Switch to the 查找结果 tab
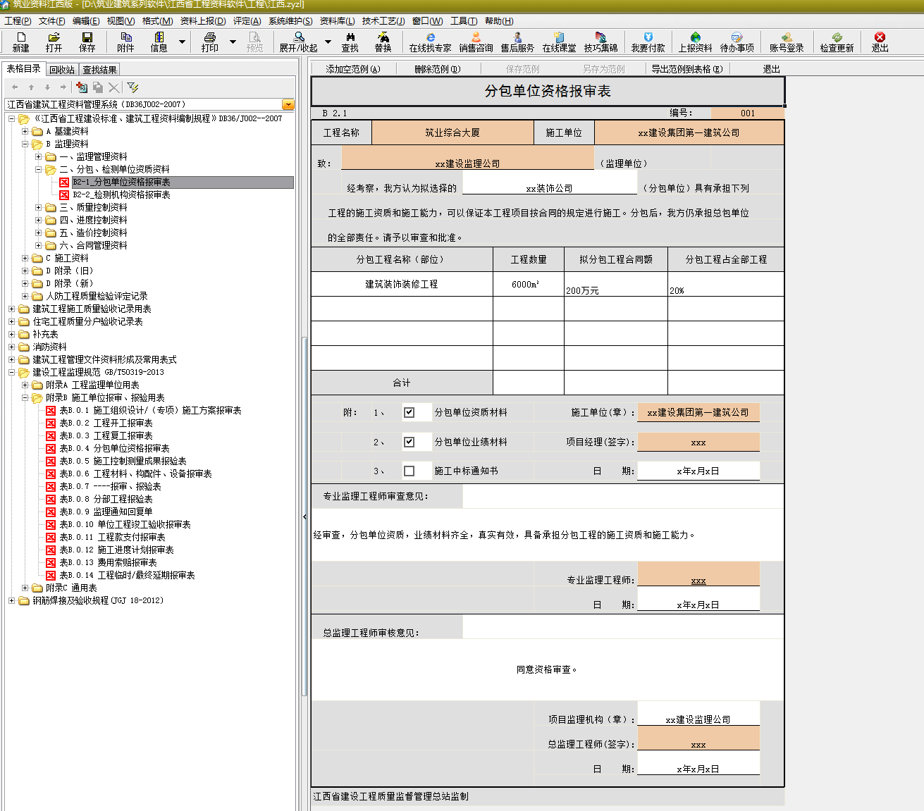This screenshot has width=924, height=811. (x=99, y=70)
